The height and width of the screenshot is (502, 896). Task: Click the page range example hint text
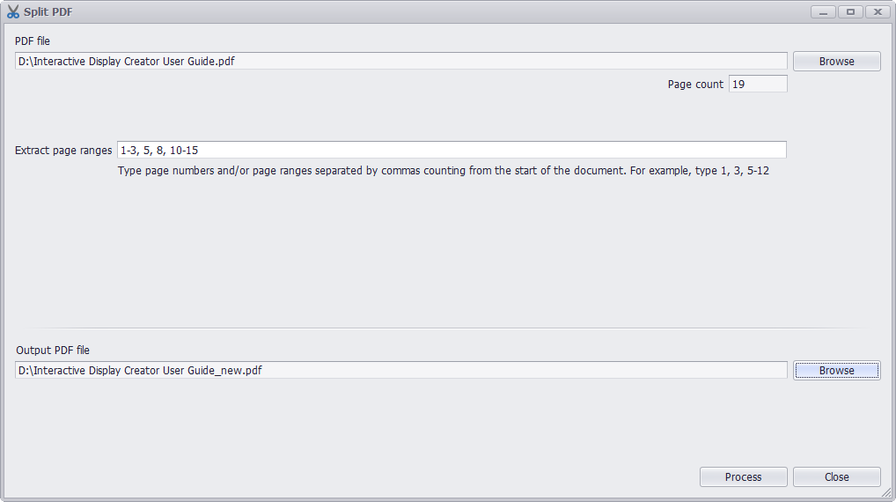[444, 170]
